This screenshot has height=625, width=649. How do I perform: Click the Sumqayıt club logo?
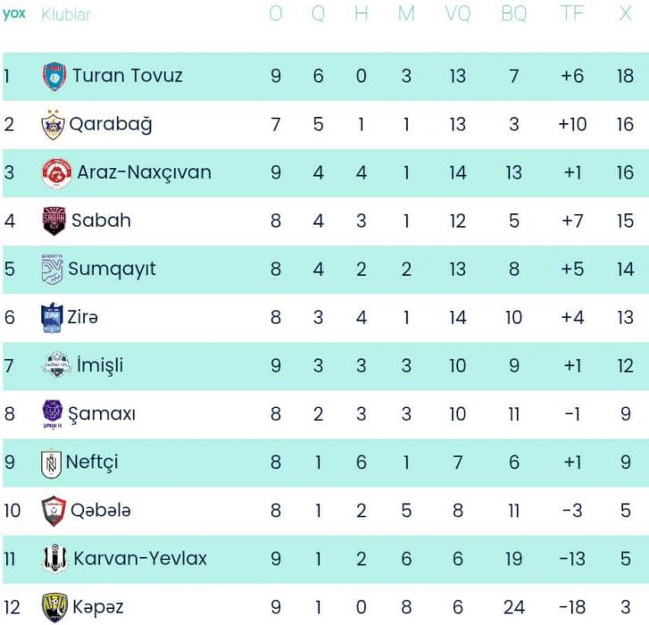pyautogui.click(x=53, y=269)
